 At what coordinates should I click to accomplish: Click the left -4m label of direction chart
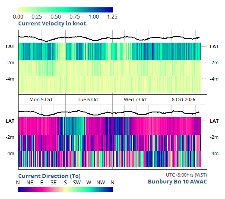(x=10, y=153)
